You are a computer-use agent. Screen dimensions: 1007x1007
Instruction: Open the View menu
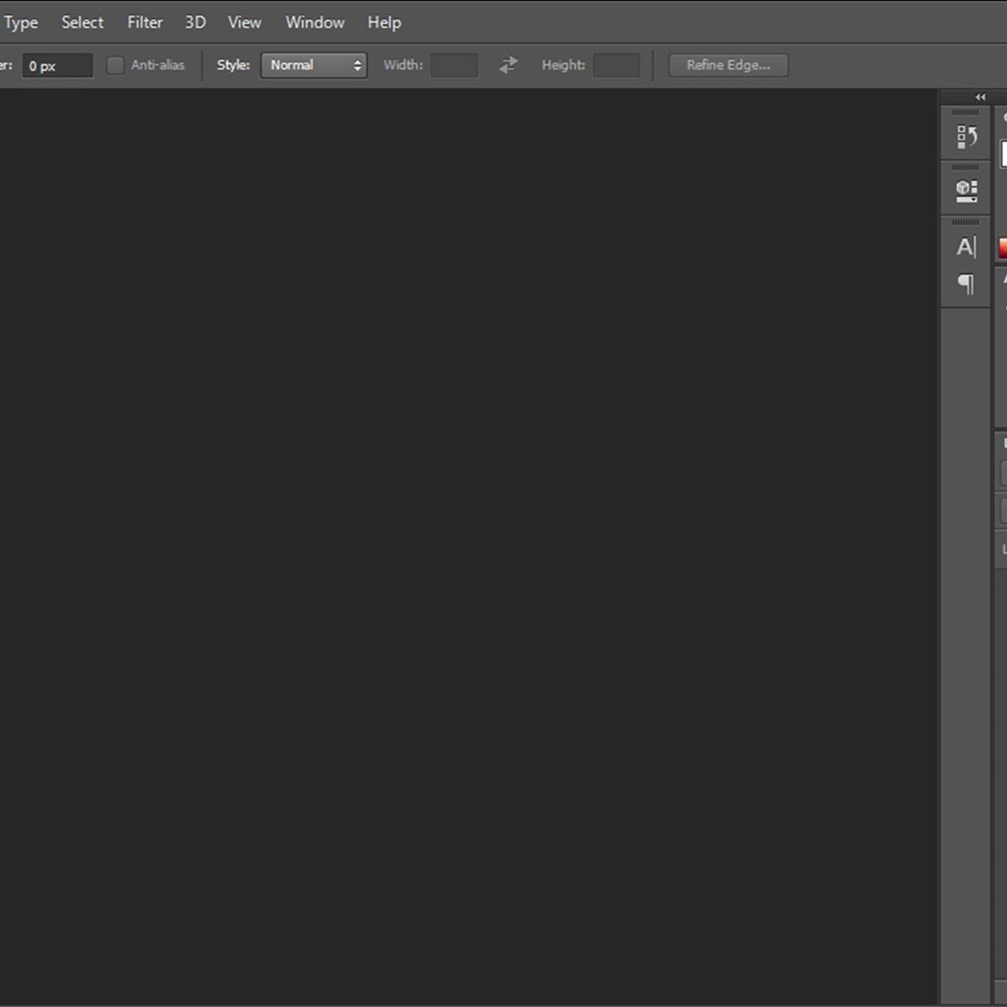click(244, 23)
